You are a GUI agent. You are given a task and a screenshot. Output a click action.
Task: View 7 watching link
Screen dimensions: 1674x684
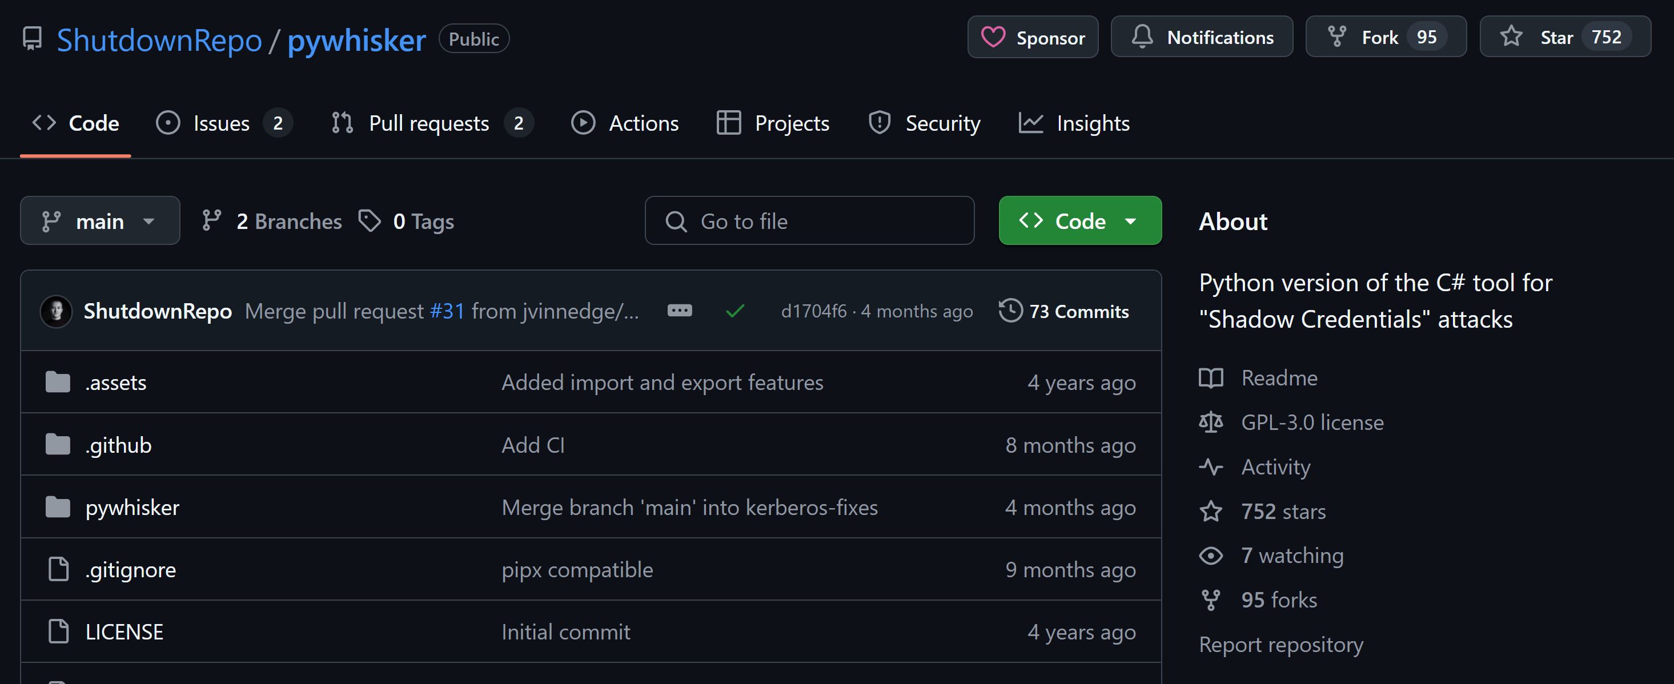[1292, 556]
